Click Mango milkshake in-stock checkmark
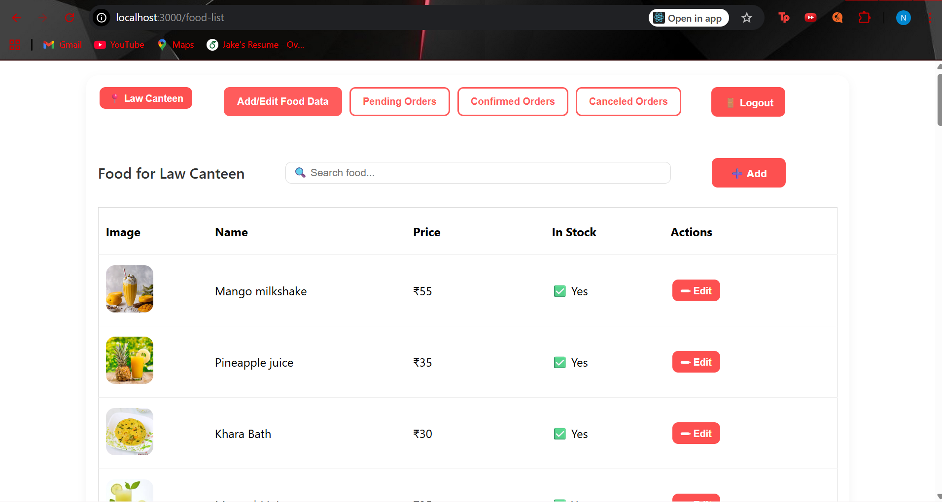 coord(560,291)
